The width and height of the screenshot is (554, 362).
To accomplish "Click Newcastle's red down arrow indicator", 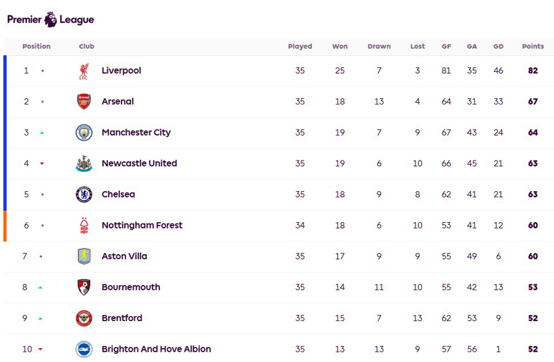I will 42,163.
